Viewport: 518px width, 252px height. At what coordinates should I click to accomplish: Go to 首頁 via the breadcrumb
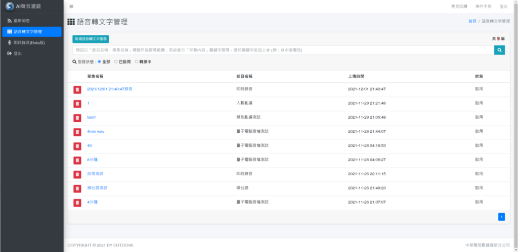click(x=472, y=21)
